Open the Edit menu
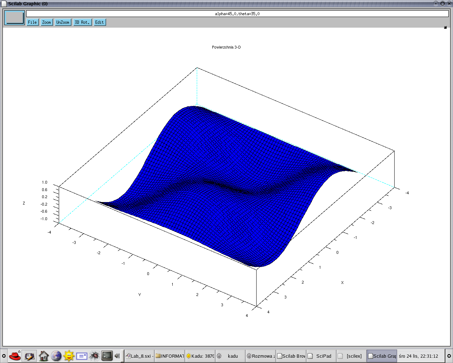This screenshot has height=363, width=453. pos(100,22)
